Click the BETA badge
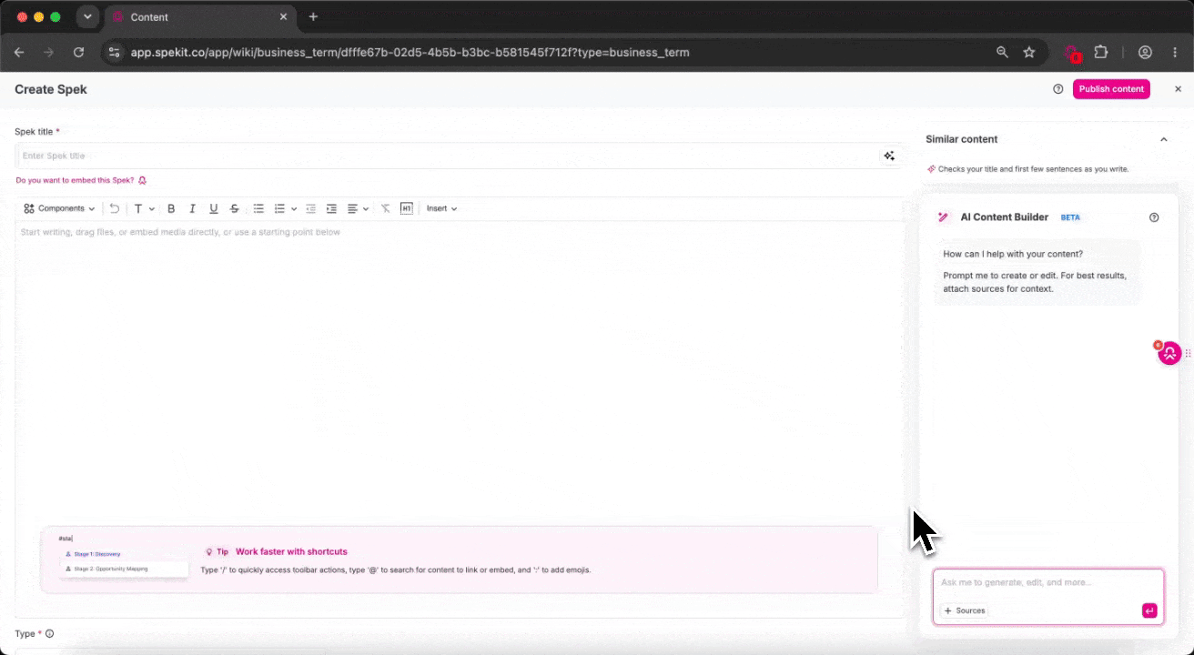The image size is (1194, 655). coord(1070,217)
